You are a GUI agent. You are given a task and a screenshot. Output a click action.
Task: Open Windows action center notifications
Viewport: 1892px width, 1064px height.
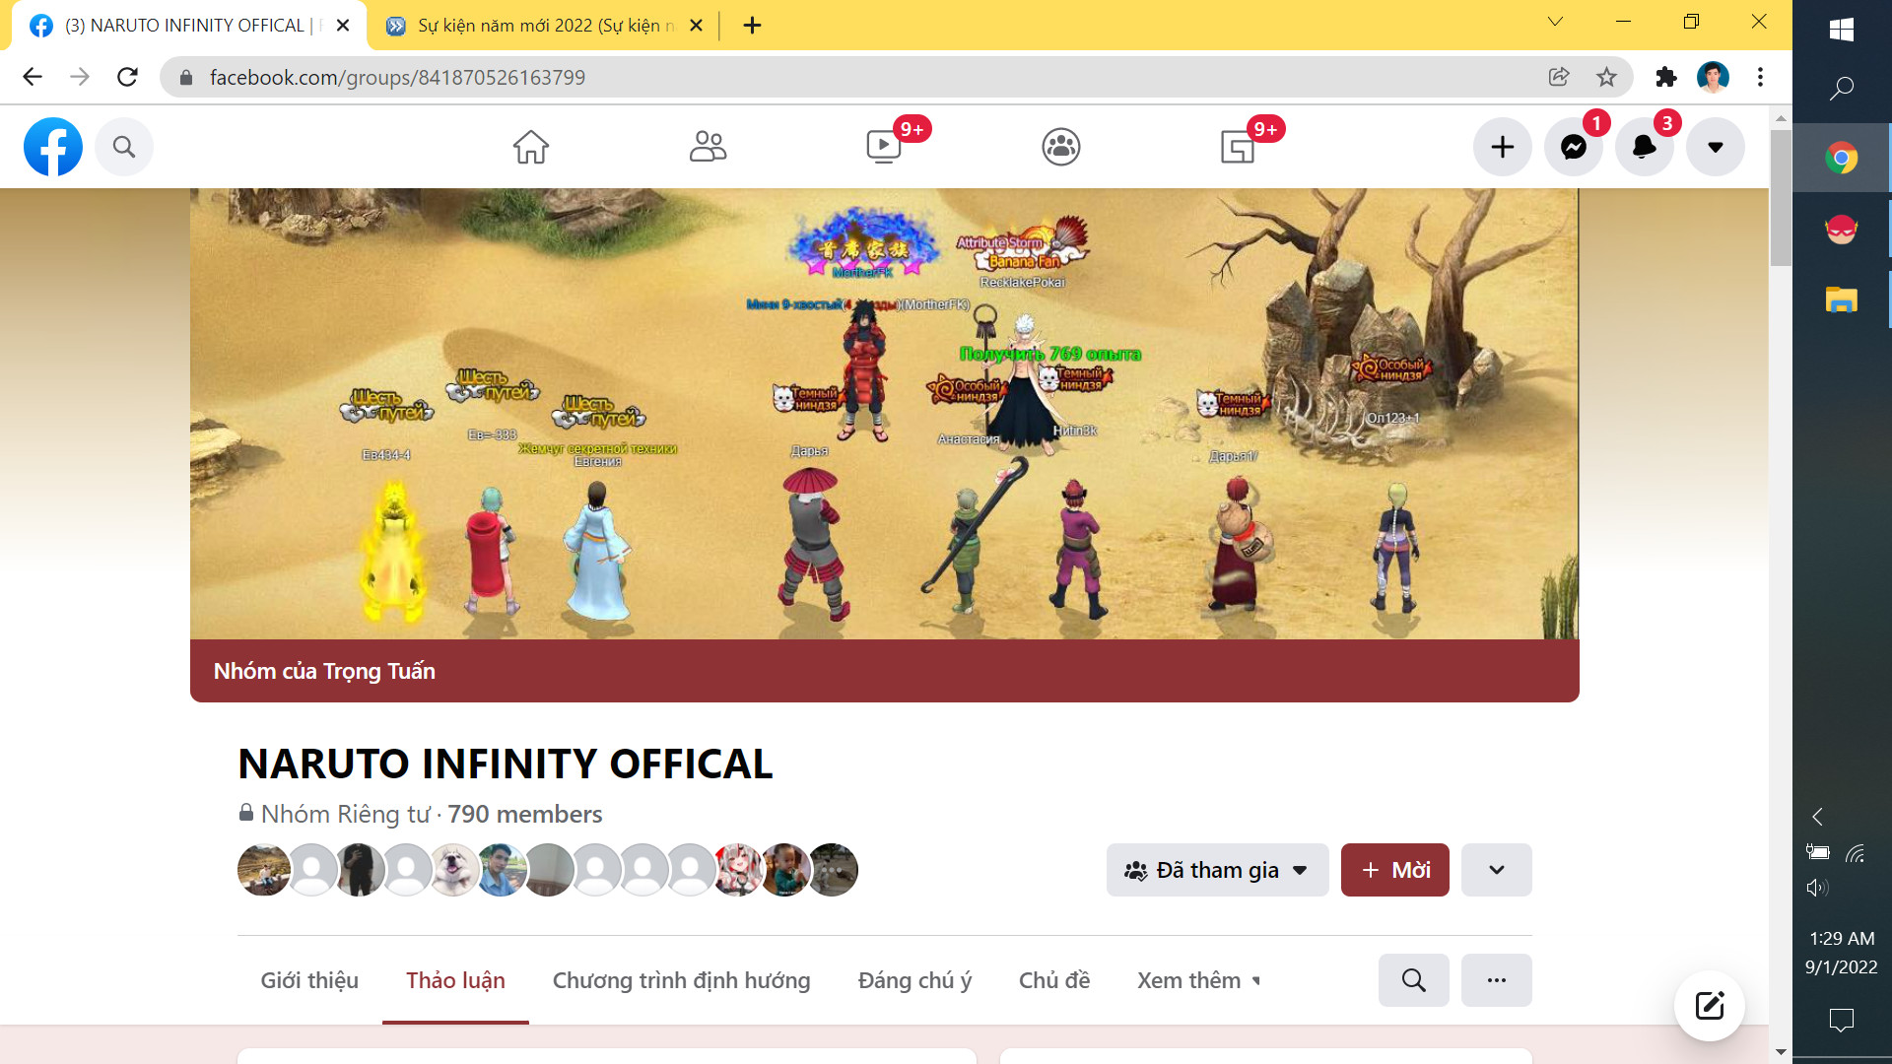pyautogui.click(x=1841, y=1020)
